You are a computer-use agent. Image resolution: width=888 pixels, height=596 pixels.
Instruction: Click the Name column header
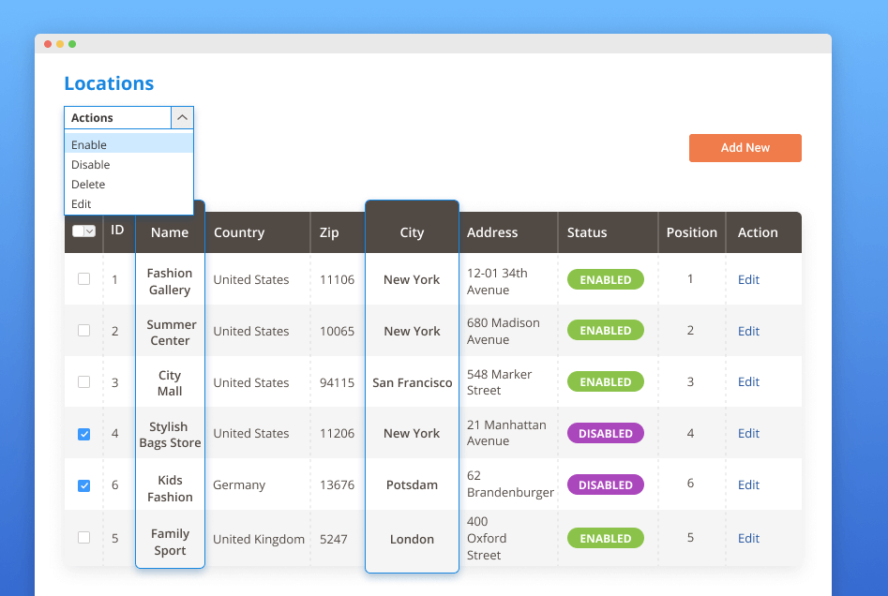click(x=170, y=232)
